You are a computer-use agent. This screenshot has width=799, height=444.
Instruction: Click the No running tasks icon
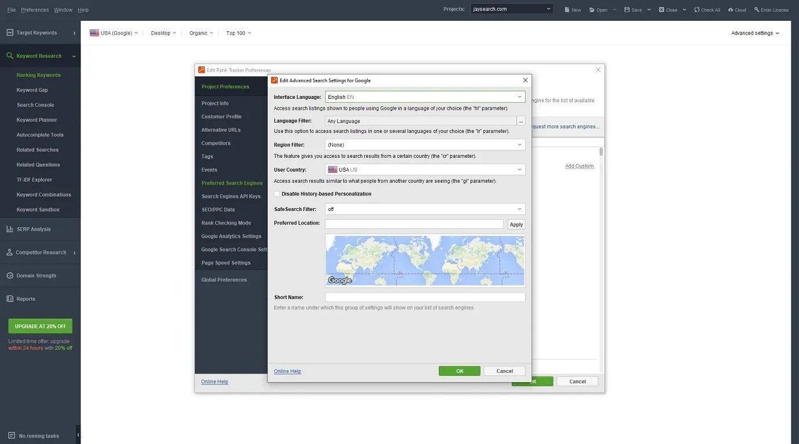pos(11,435)
